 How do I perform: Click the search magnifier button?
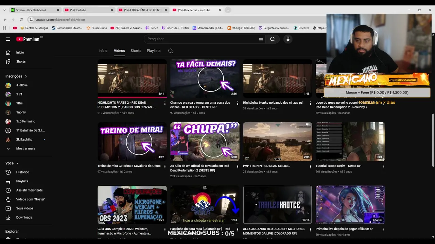click(x=273, y=39)
